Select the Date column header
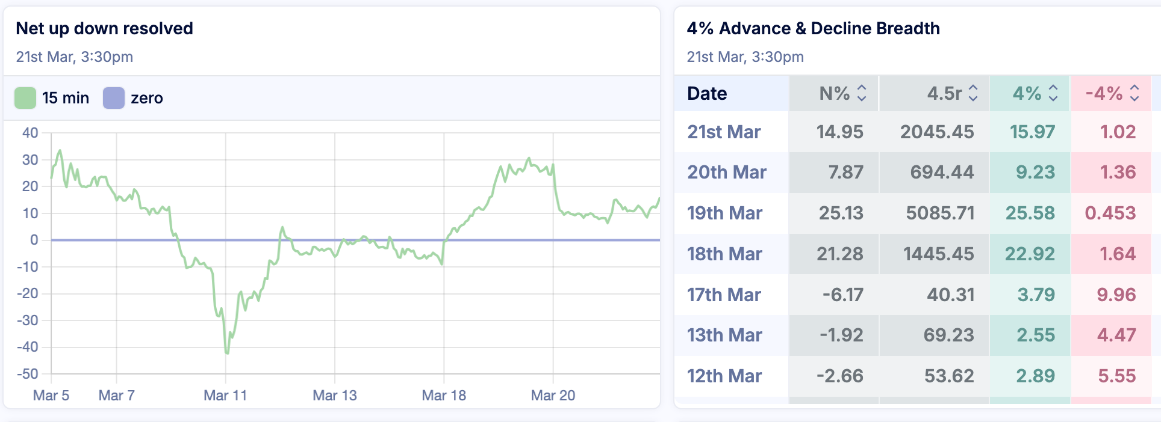 tap(707, 93)
